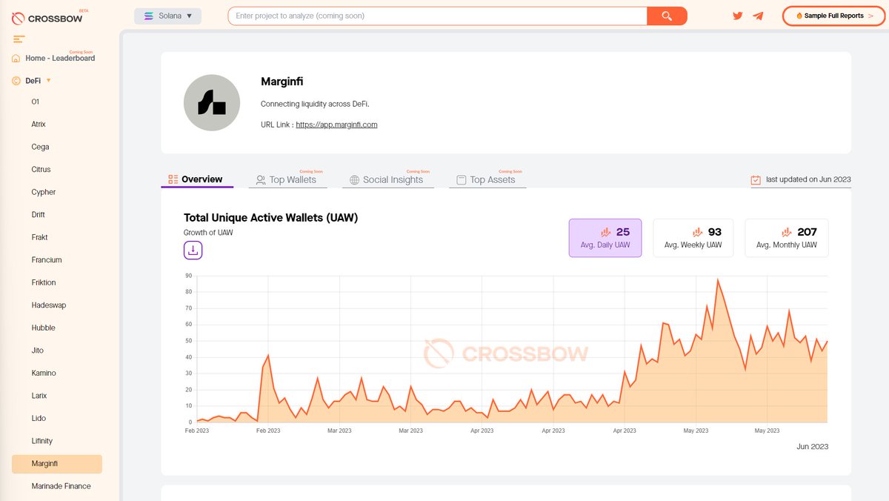Select the highlighted Marginfi entry
The width and height of the screenshot is (889, 501).
pos(57,464)
